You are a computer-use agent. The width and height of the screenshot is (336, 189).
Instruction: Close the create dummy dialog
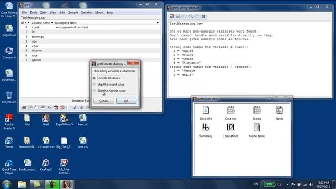tap(133, 63)
